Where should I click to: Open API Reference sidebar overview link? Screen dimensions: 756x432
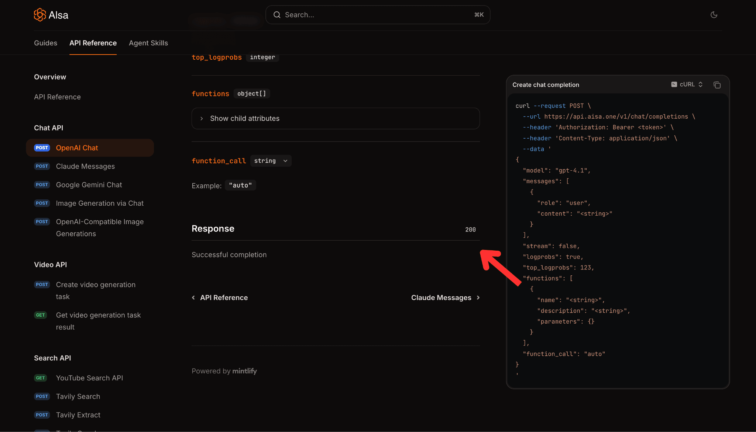[57, 97]
